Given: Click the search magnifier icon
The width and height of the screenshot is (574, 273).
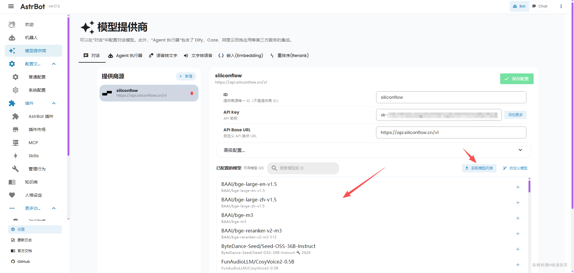Looking at the screenshot, I should [x=274, y=168].
